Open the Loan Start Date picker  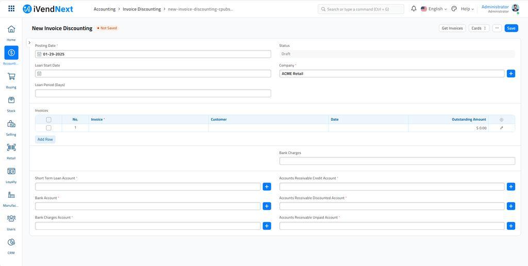pos(153,73)
